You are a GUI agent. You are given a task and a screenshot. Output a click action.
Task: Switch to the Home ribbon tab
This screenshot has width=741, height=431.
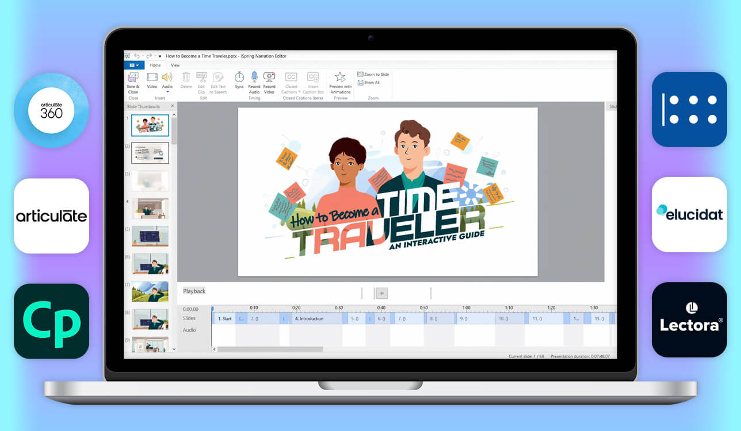[155, 66]
